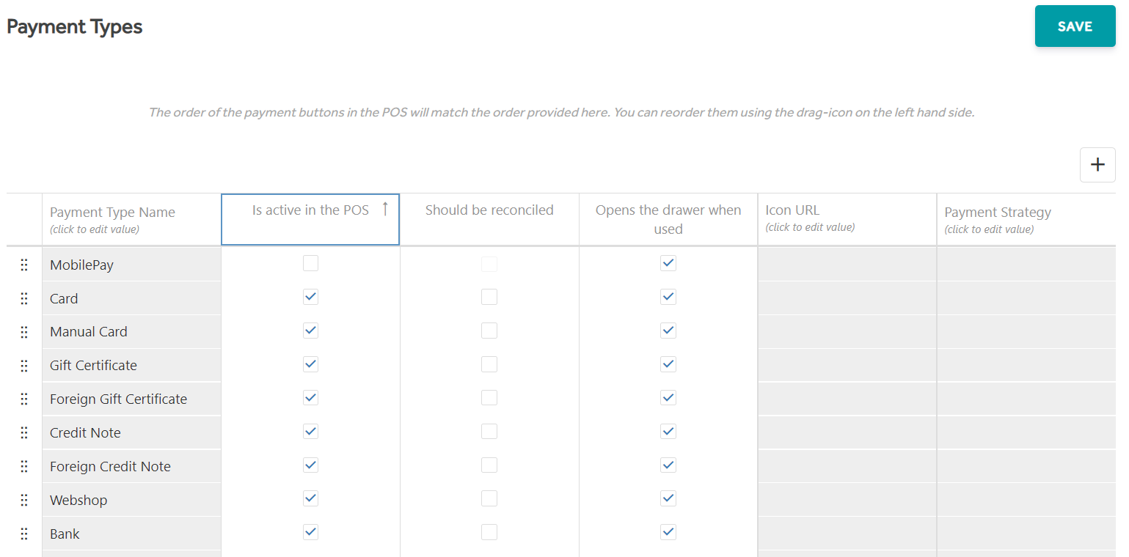Image resolution: width=1129 pixels, height=557 pixels.
Task: Grab the drag handle for Foreign Credit Note row
Action: tap(24, 467)
